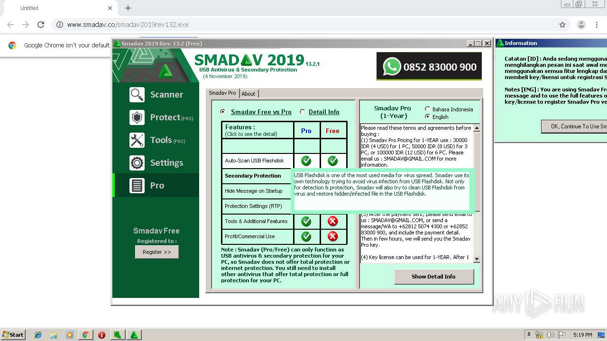
Task: Click Pro checkmark for Tools & Additional Features
Action: point(306,221)
